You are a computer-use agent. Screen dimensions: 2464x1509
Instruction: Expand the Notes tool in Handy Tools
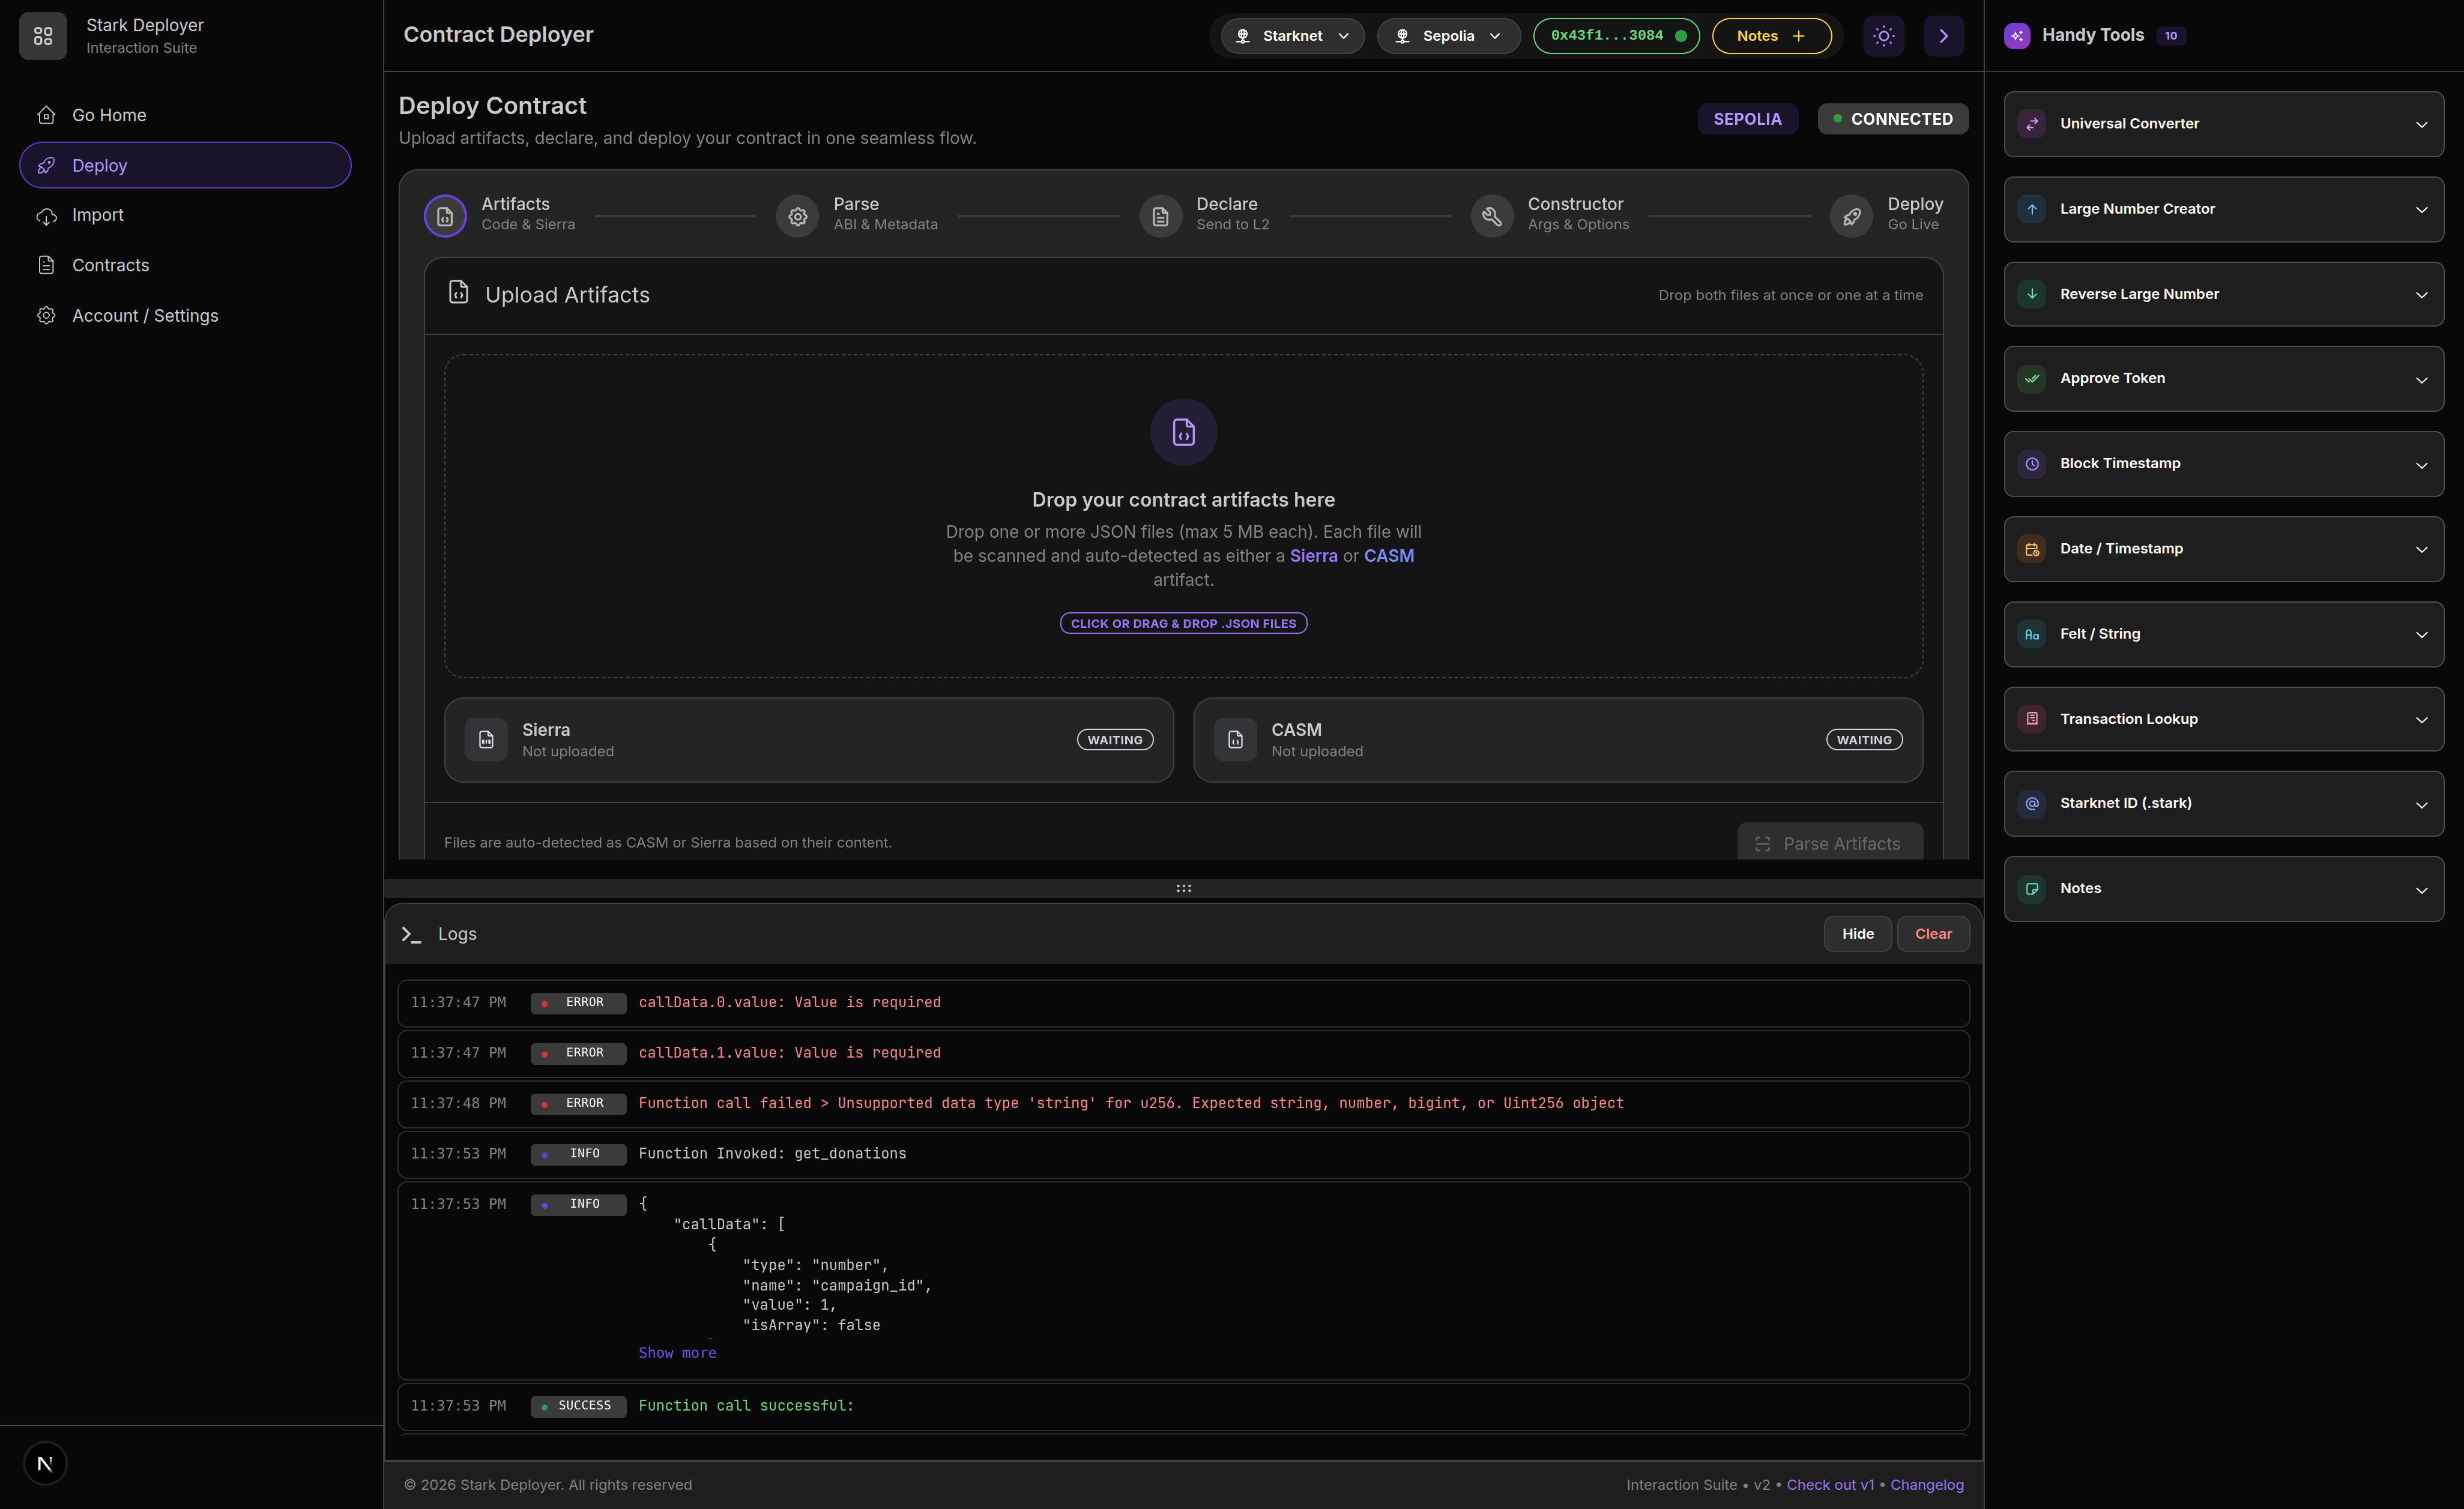[2224, 888]
